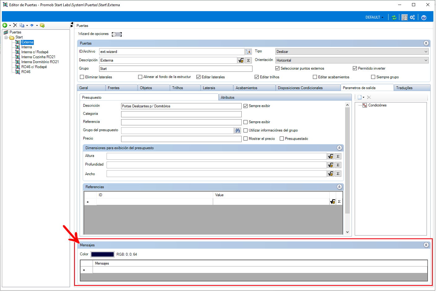Click the formula icon for Profundidad
This screenshot has height=294, width=443.
[x=331, y=165]
